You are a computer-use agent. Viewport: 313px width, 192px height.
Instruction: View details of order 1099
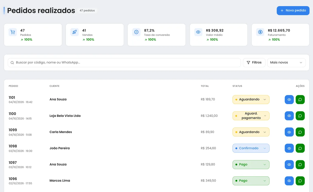(289, 132)
